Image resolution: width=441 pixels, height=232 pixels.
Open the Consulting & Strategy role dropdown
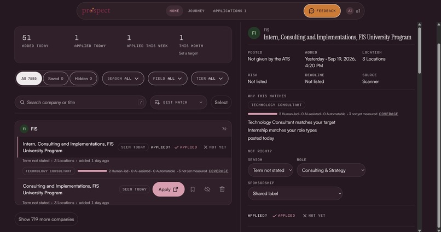331,170
